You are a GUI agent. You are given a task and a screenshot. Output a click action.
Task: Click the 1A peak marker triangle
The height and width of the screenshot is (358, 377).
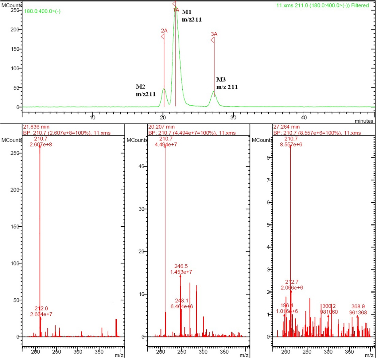tap(174, 4)
